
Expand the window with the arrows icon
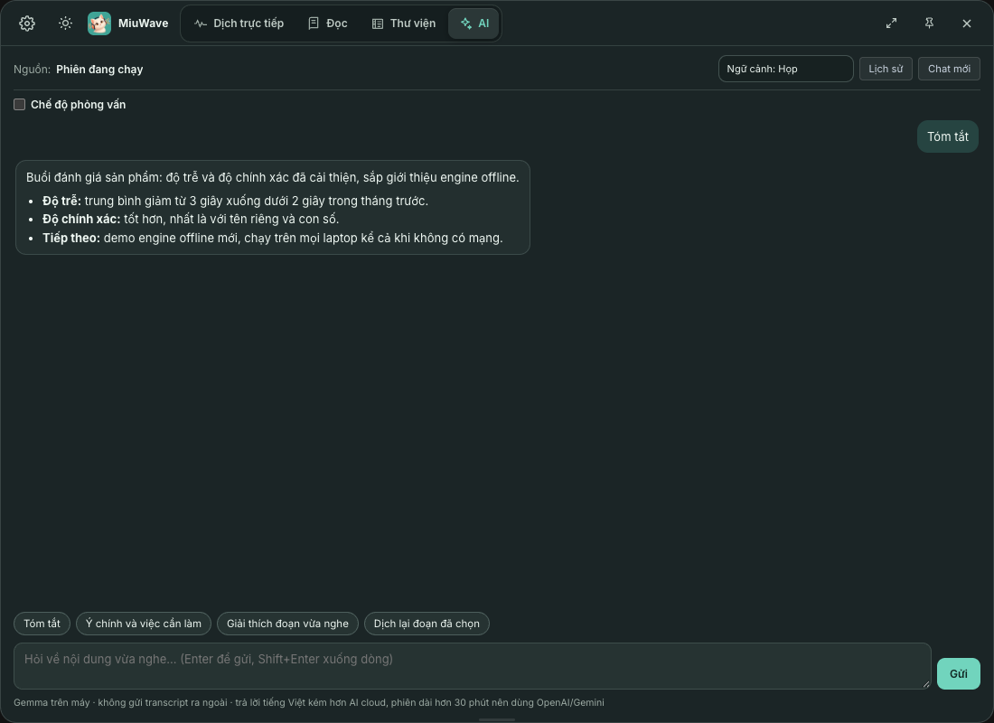[891, 23]
